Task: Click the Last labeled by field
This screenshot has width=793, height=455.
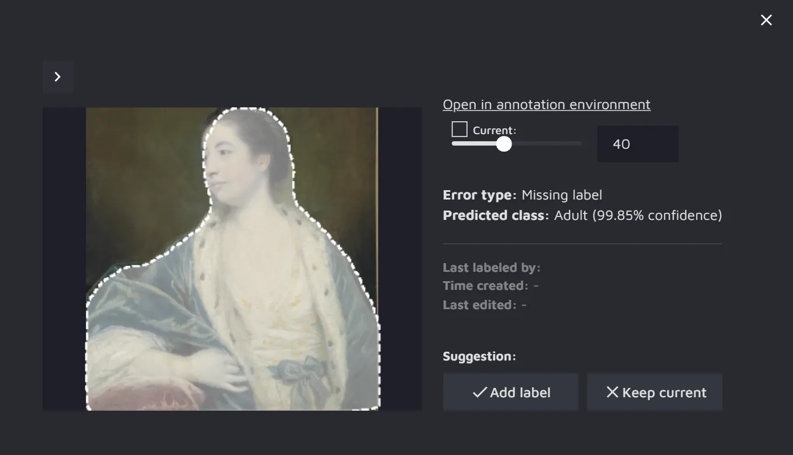Action: click(491, 268)
